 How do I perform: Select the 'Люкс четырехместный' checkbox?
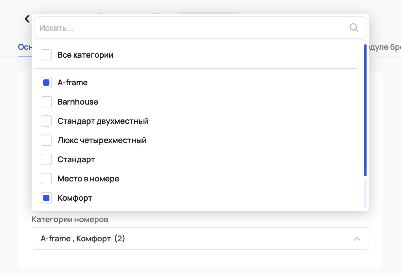[46, 140]
